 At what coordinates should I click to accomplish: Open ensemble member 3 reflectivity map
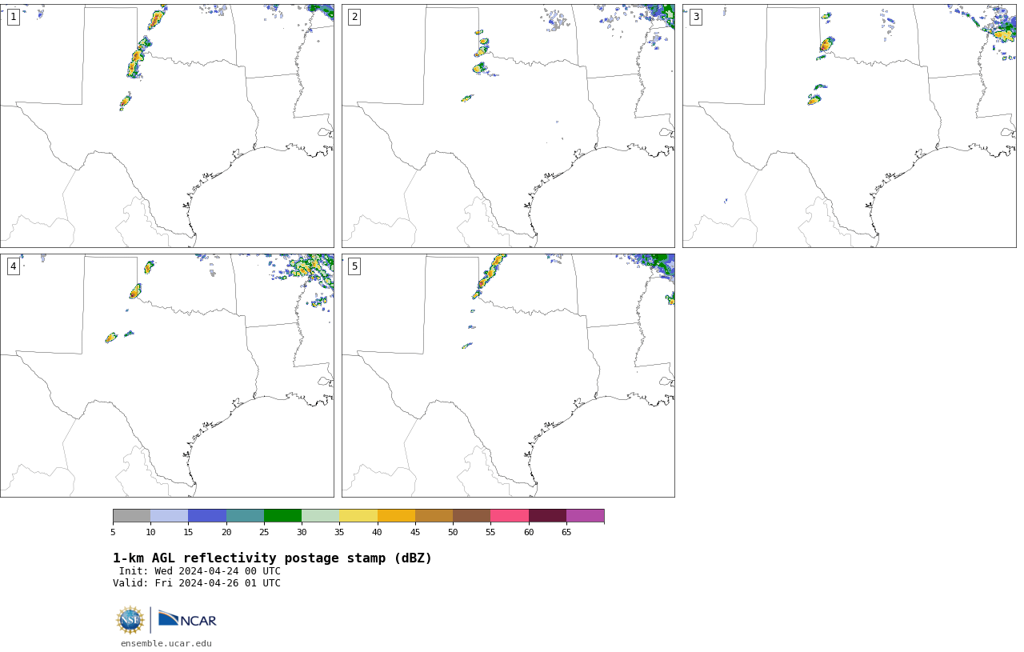coord(850,126)
